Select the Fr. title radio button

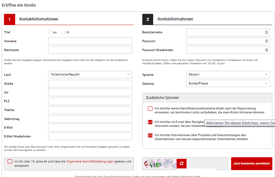pyautogui.click(x=63, y=32)
